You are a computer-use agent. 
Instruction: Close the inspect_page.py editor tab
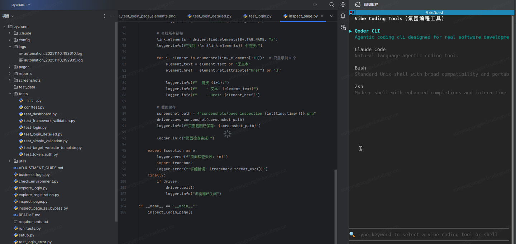pyautogui.click(x=322, y=16)
